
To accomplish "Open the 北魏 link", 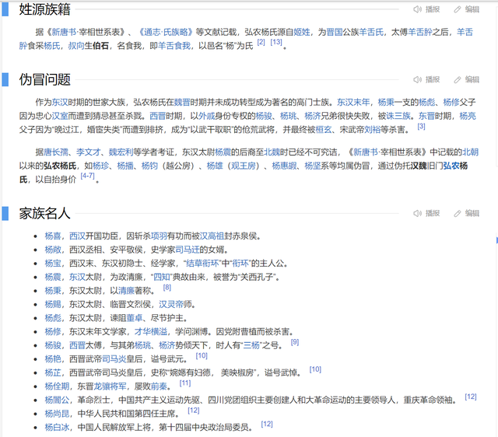I will coord(272,152).
